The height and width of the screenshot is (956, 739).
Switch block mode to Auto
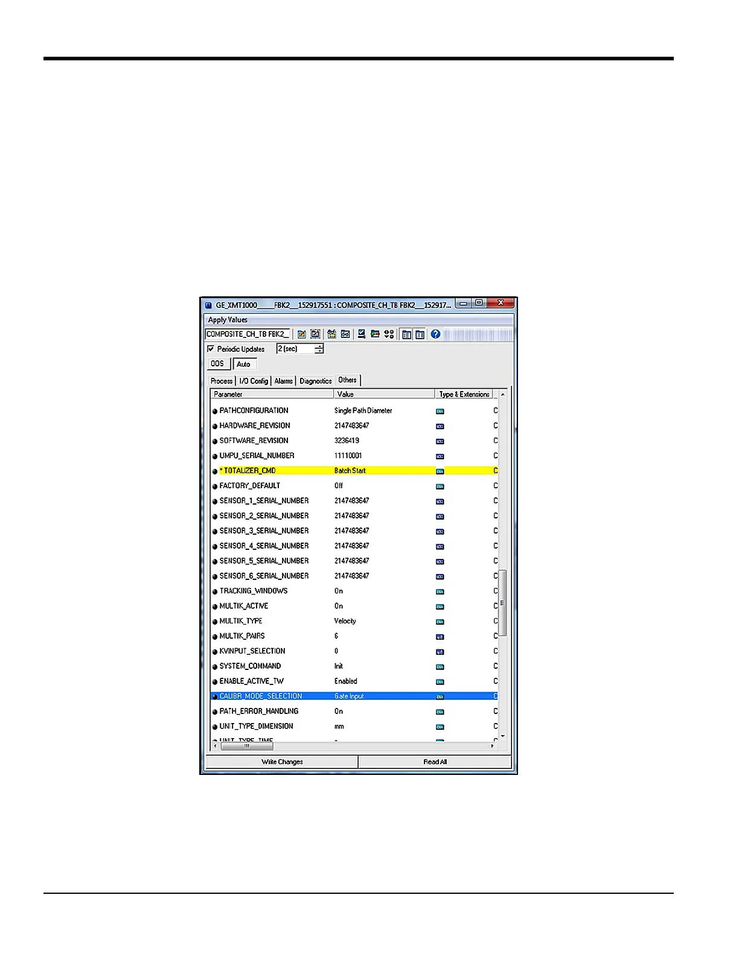[x=245, y=364]
